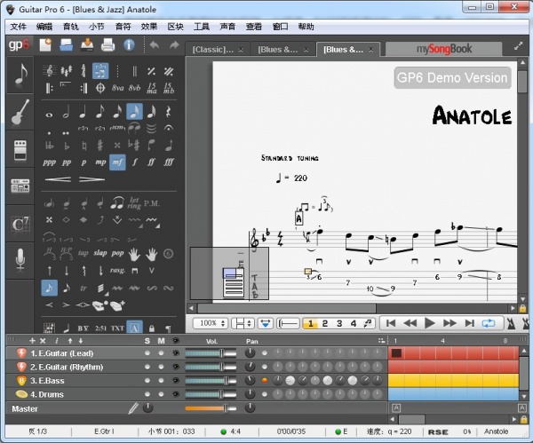Mute the E.Guitar (Rhythm) track
This screenshot has width=533, height=443.
[x=161, y=367]
